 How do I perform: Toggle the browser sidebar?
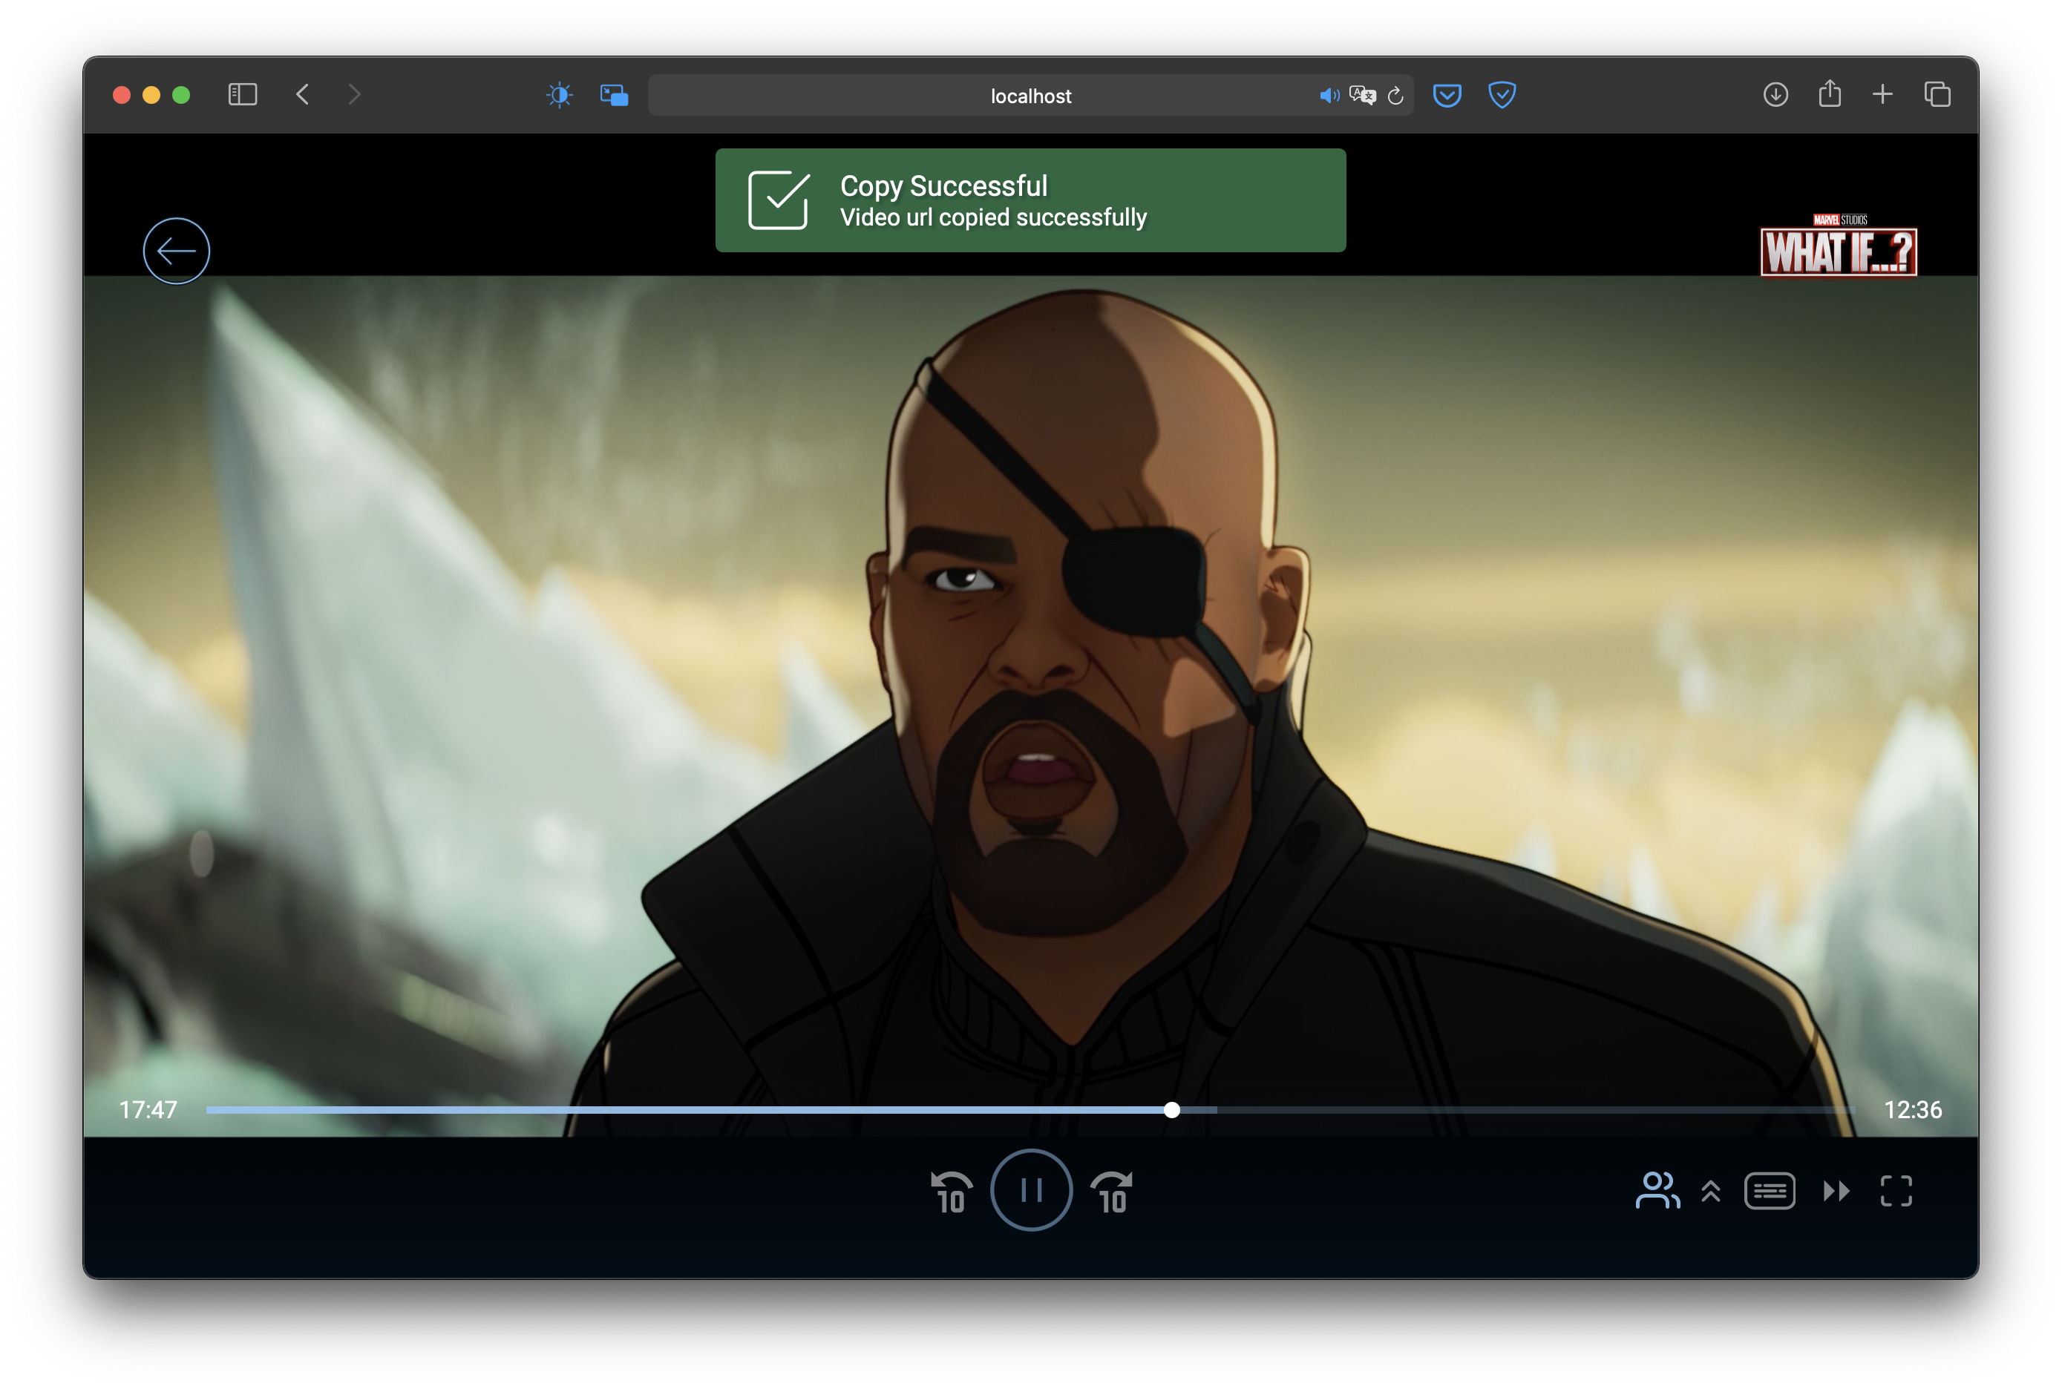[242, 95]
